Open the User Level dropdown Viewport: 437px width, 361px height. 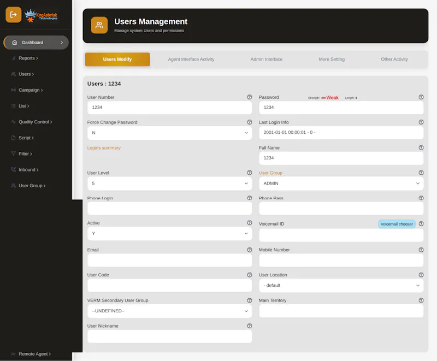coord(169,184)
